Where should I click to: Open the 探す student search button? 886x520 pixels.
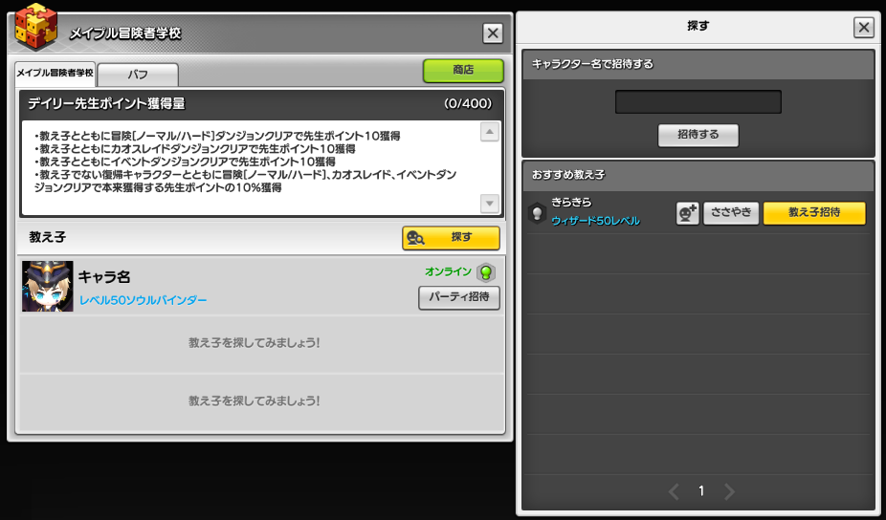click(451, 238)
